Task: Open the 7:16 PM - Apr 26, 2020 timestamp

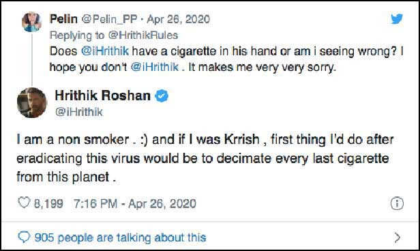Action: pos(135,203)
